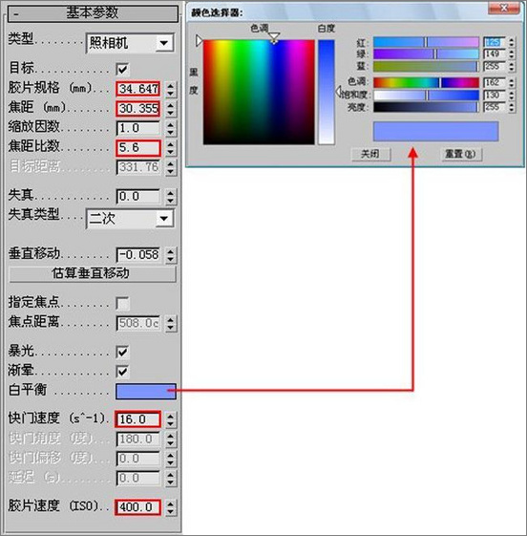
Task: Click the 焦距比数 spinner arrows
Action: click(171, 148)
